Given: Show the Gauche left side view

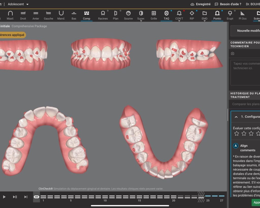Looking at the screenshot, I should point(48,15).
